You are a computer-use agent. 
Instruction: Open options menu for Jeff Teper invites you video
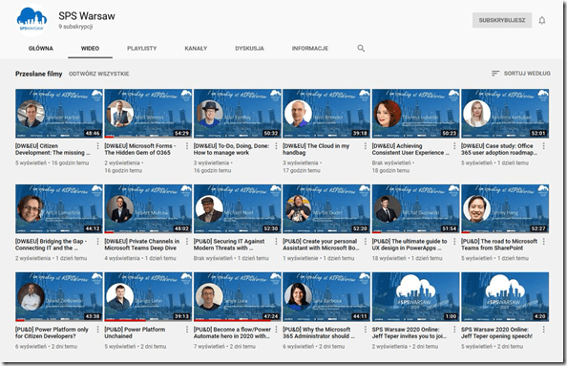pyautogui.click(x=454, y=330)
